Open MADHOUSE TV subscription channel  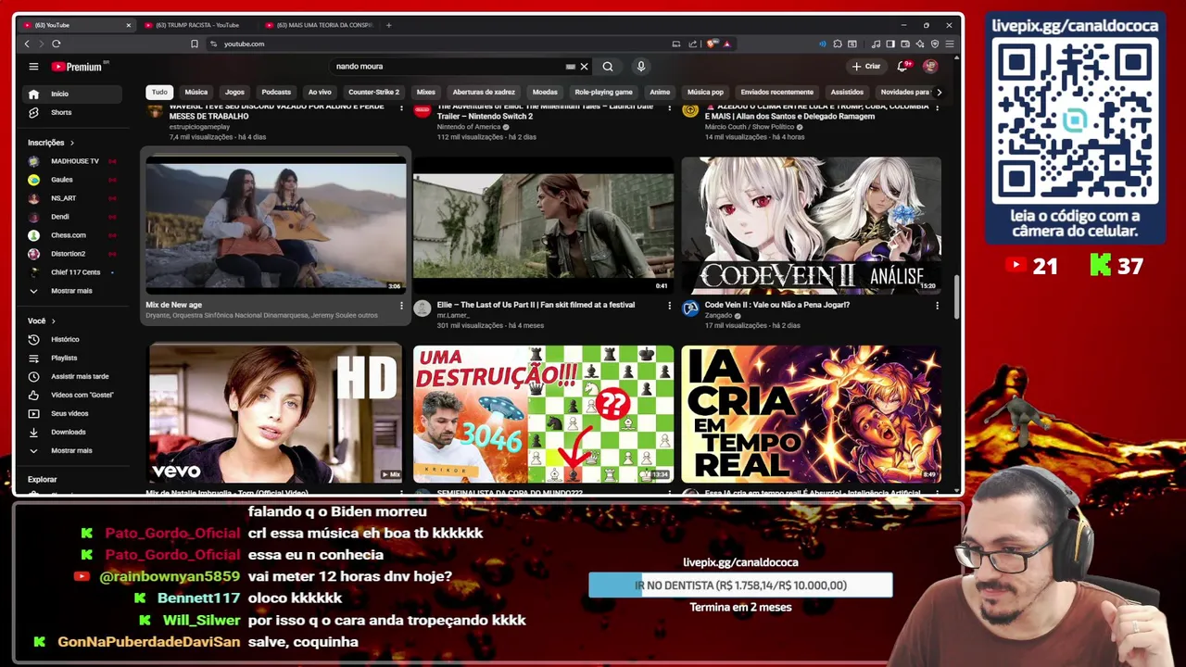click(72, 161)
